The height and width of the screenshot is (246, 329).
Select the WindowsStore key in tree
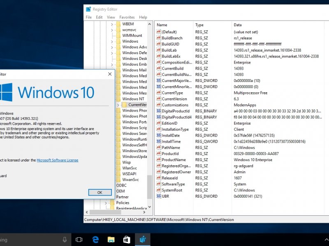pyautogui.click(x=134, y=150)
